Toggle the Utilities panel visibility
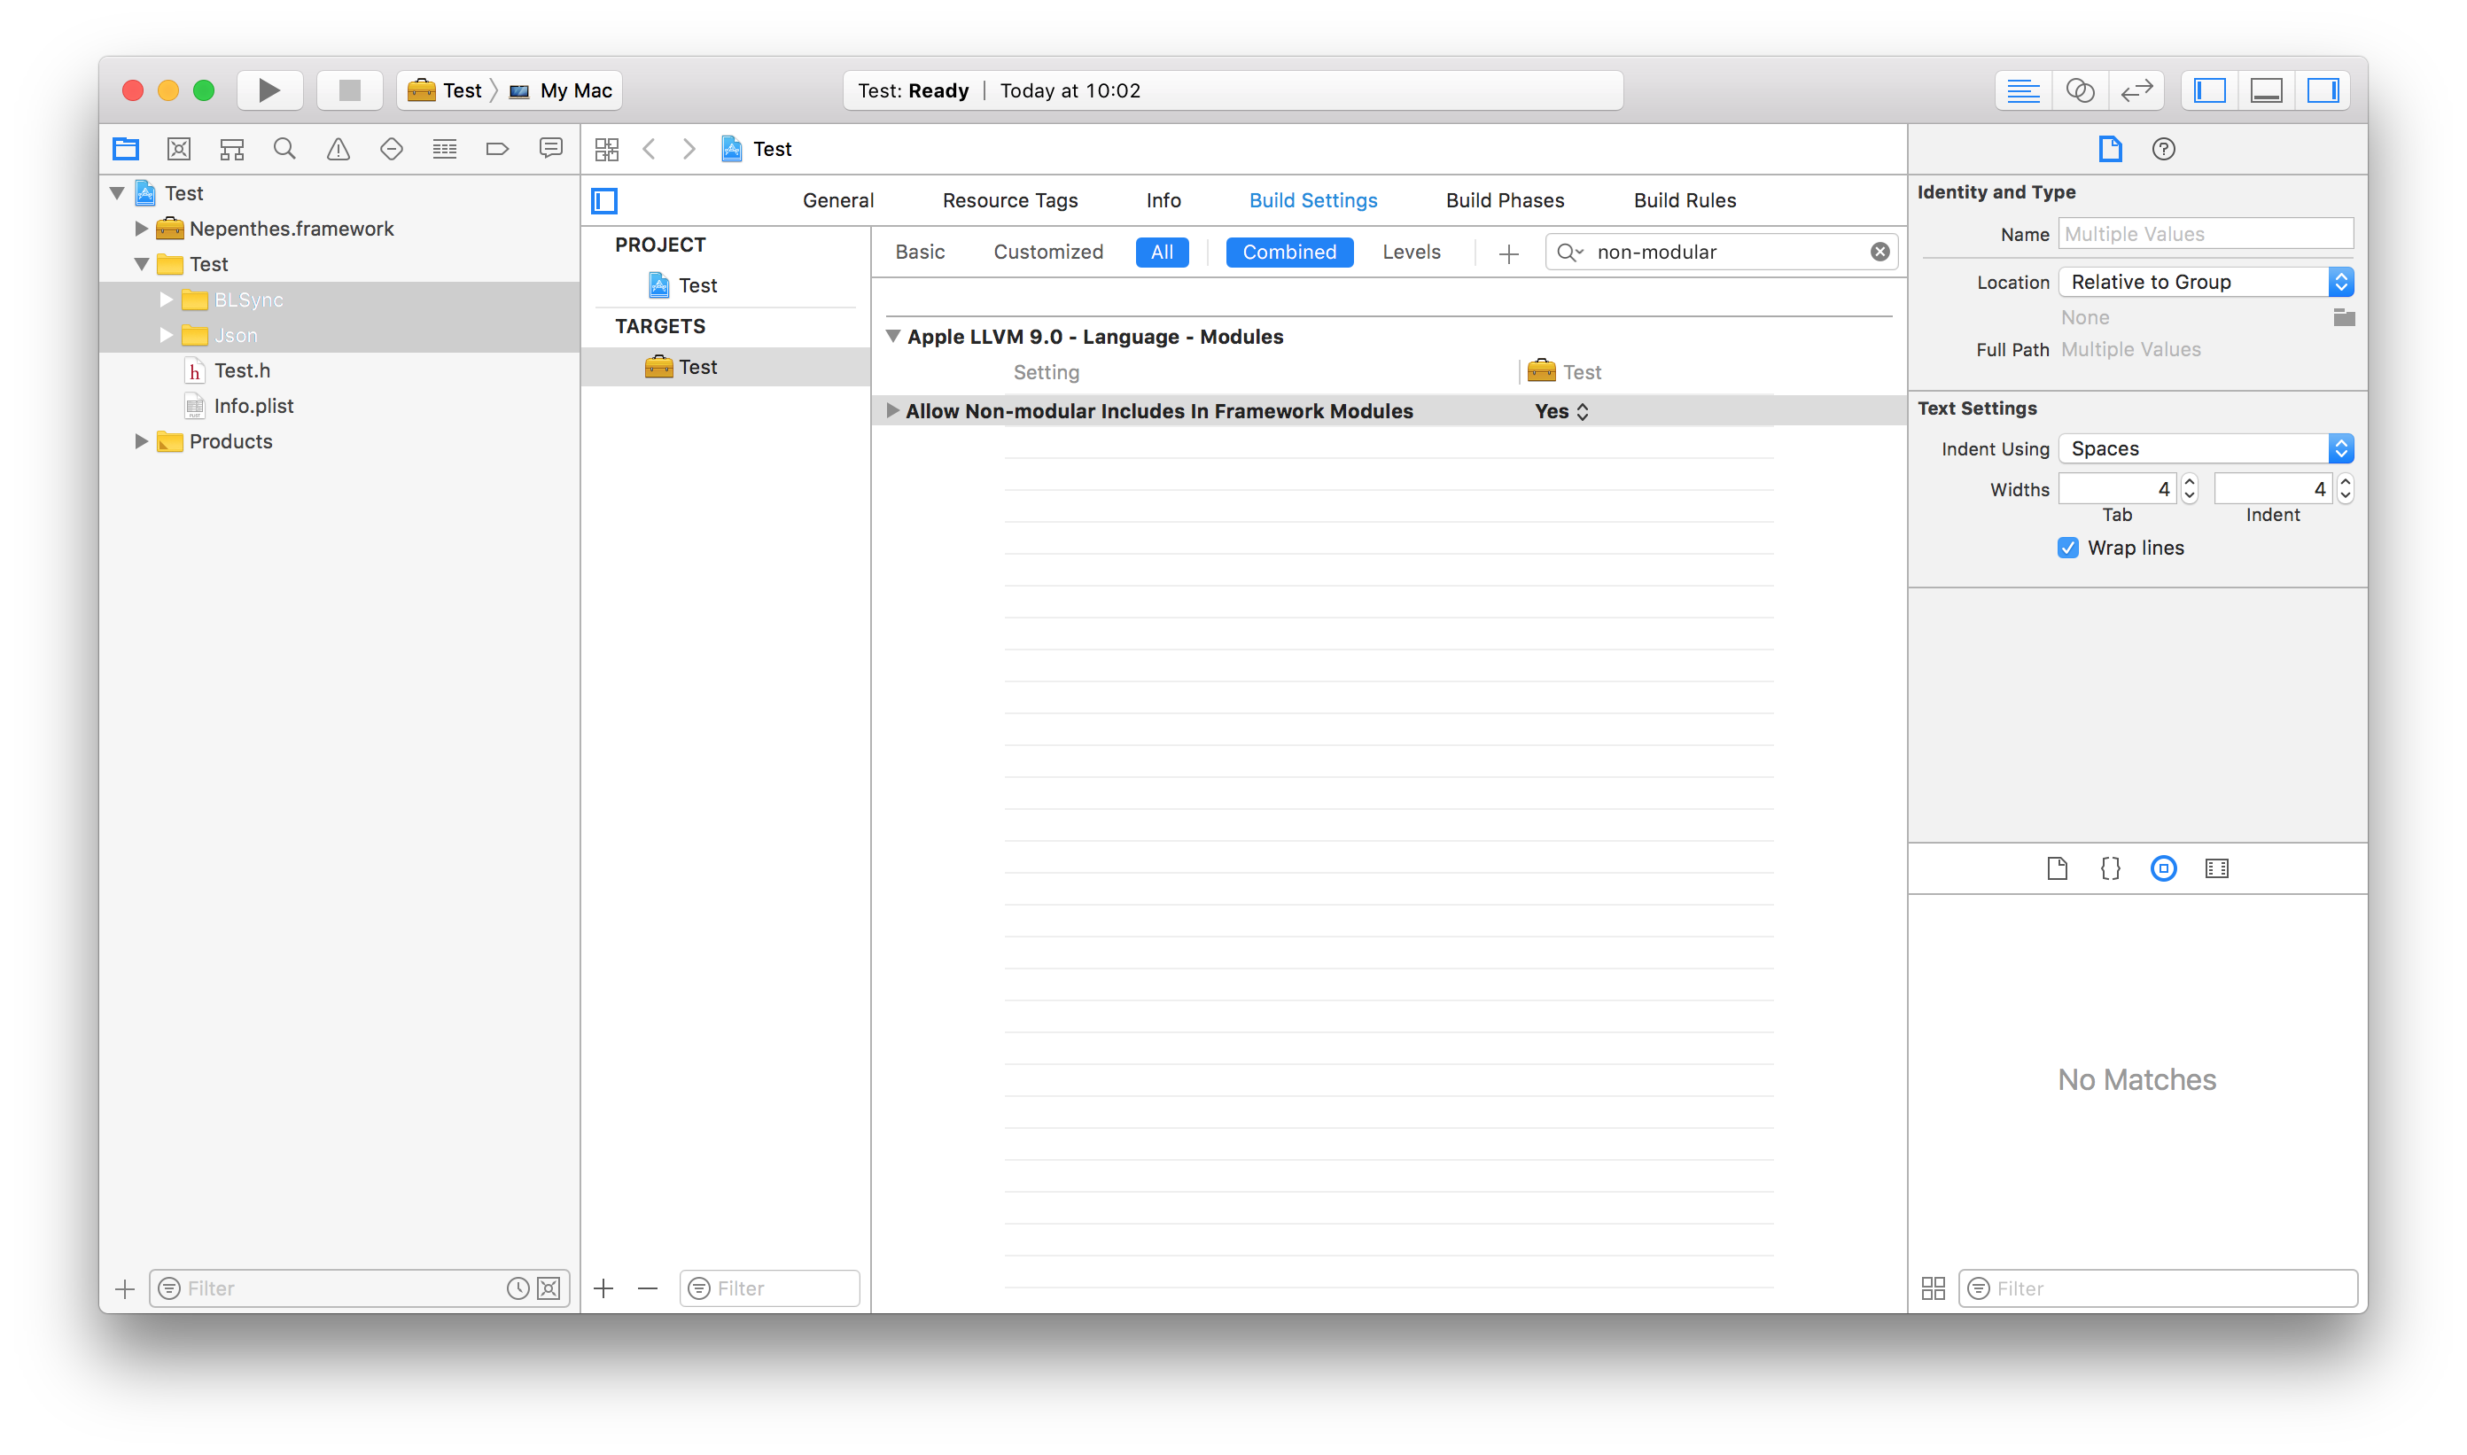Image resolution: width=2467 pixels, height=1455 pixels. [2323, 90]
